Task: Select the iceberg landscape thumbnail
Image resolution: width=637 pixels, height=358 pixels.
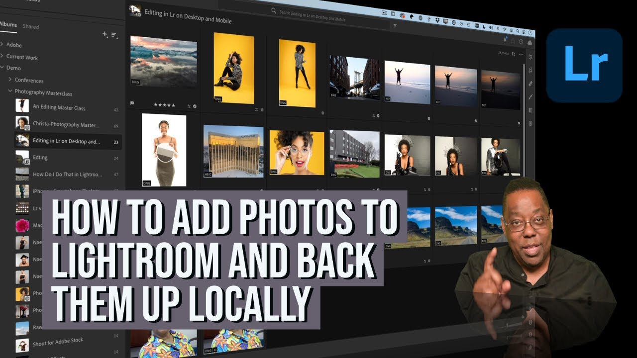Action: [x=163, y=61]
